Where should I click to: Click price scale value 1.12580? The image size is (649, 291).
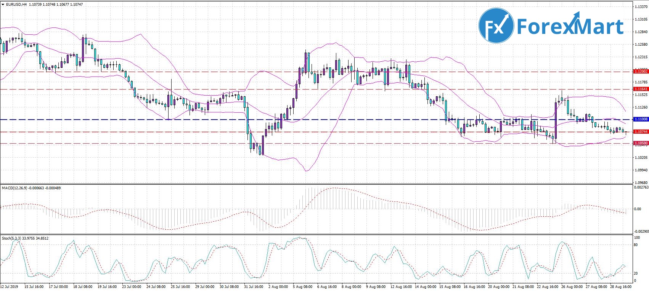tap(641, 45)
